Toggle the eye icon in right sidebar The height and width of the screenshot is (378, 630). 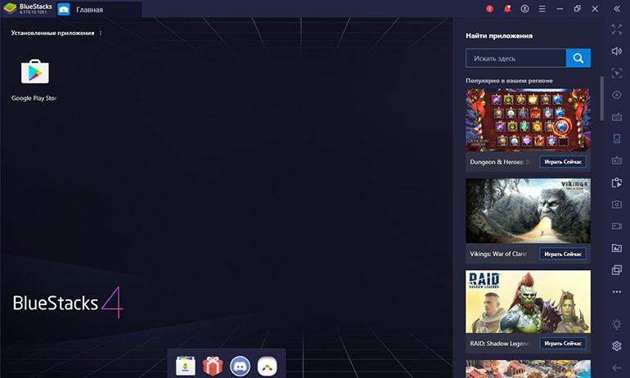[x=617, y=95]
